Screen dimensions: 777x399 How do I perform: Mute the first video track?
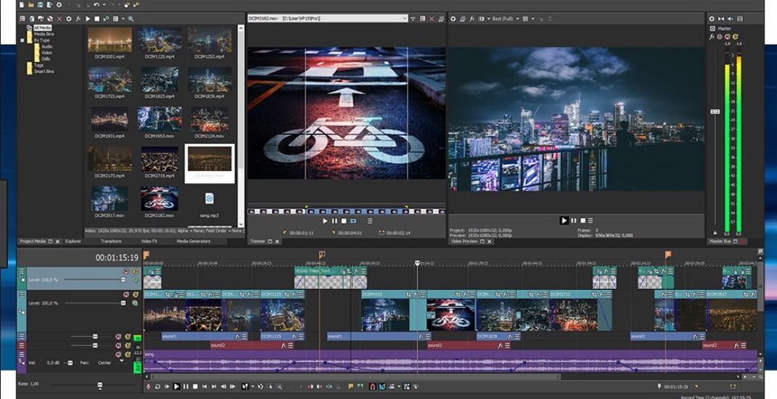(125, 272)
